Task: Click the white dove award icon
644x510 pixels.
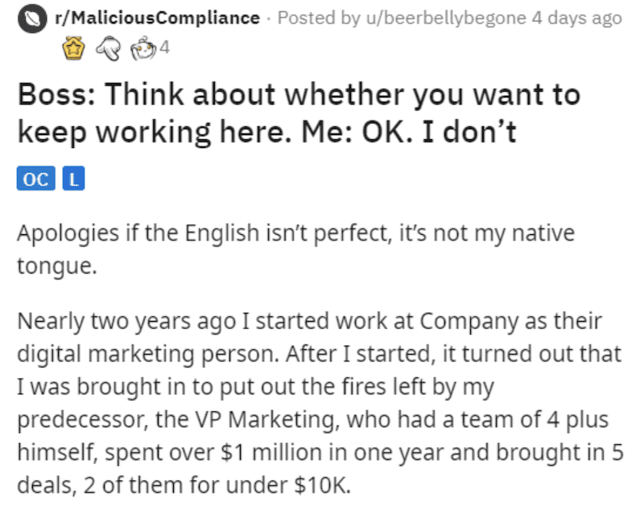Action: point(109,48)
